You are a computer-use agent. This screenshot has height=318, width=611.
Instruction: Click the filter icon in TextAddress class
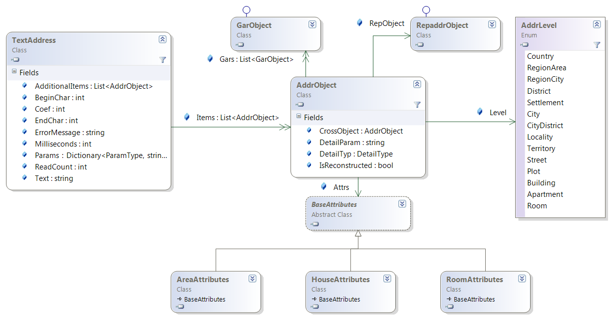162,60
